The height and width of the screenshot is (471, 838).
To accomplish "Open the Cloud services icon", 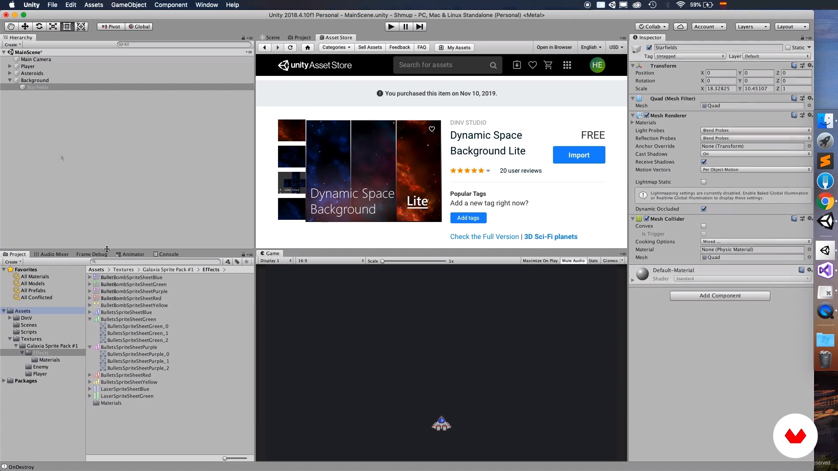I will (x=680, y=27).
